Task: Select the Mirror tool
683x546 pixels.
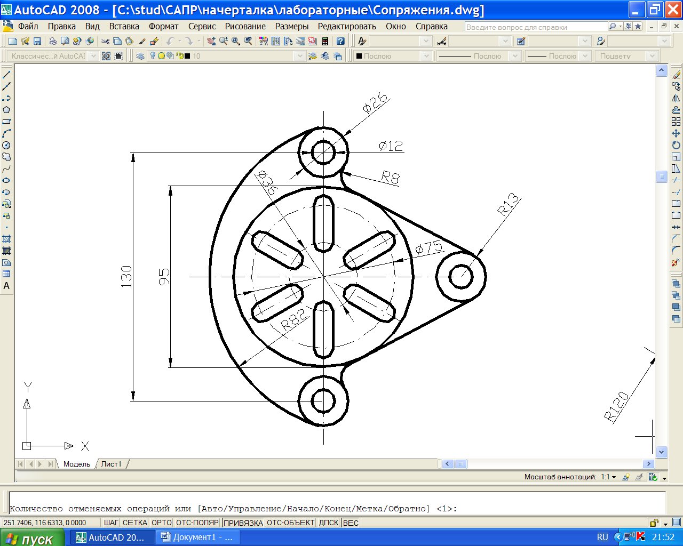Action: [x=676, y=98]
